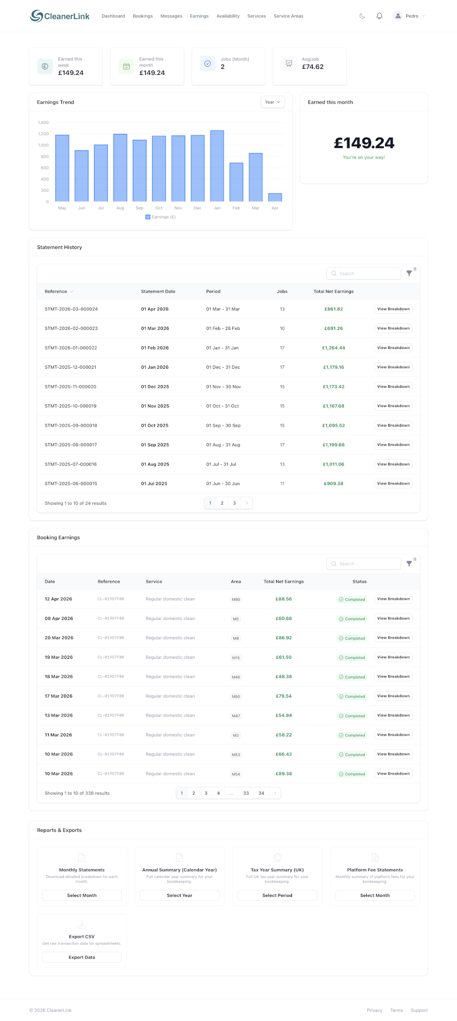The height and width of the screenshot is (1021, 457).
Task: Sort by Reference column chevron
Action: coord(72,291)
